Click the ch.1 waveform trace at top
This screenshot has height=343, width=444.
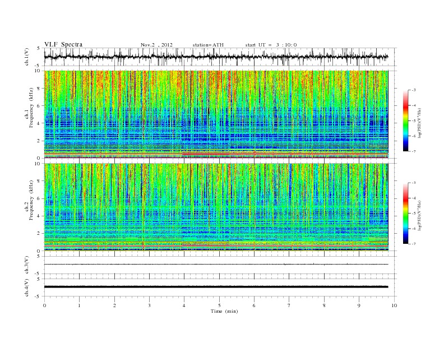(216, 57)
